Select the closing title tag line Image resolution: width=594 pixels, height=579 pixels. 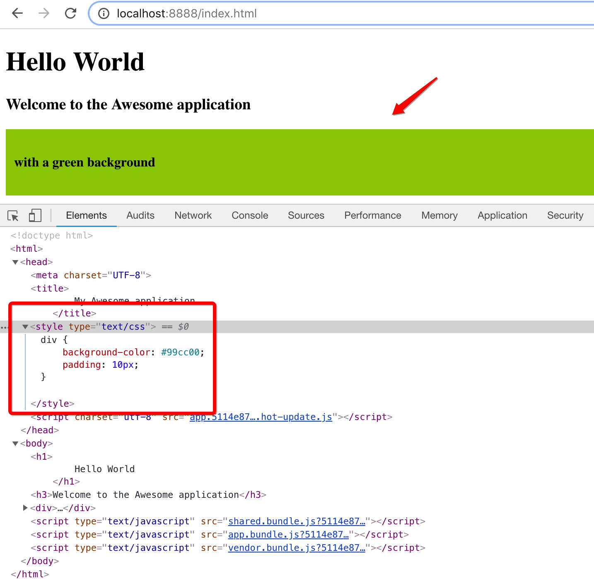click(x=75, y=313)
